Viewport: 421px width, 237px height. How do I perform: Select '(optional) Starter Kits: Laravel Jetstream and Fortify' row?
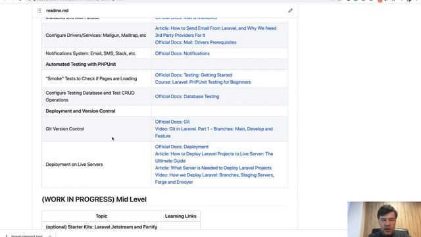click(x=121, y=226)
